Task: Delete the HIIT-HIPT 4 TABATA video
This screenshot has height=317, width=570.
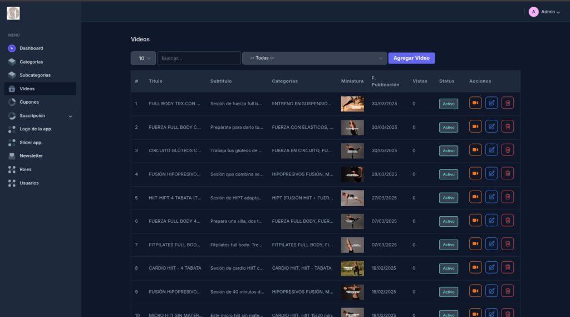Action: [508, 197]
